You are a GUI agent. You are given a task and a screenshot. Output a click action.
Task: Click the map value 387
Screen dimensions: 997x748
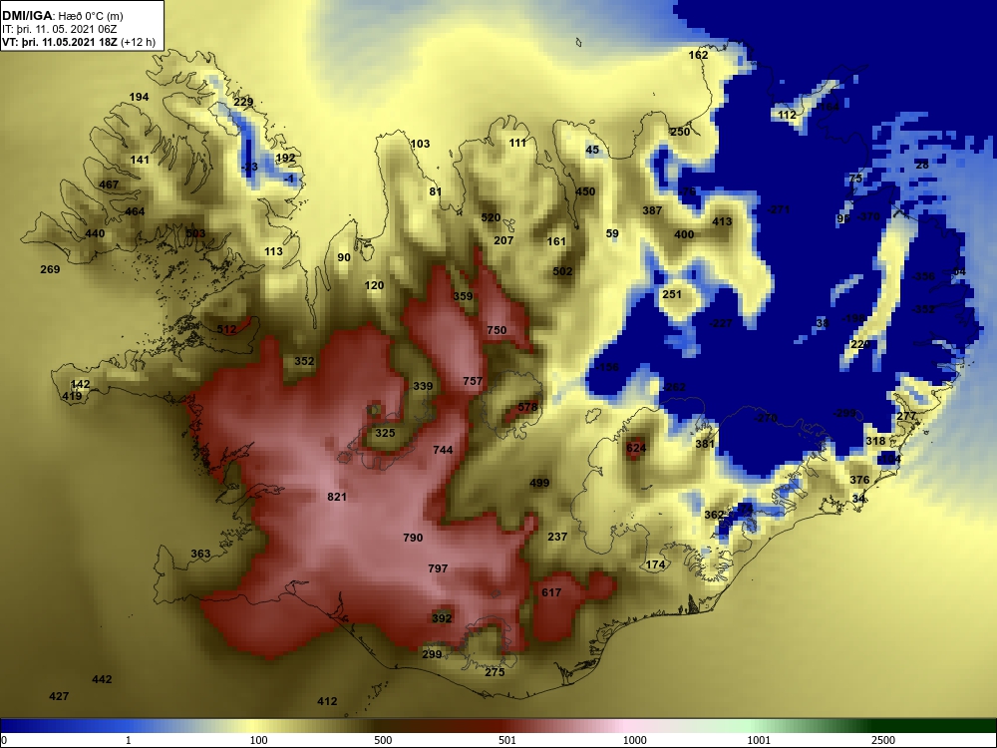(x=652, y=210)
